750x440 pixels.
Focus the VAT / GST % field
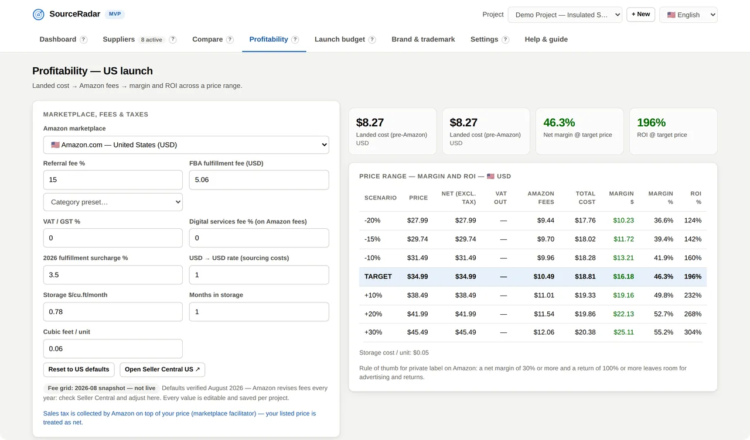[113, 238]
